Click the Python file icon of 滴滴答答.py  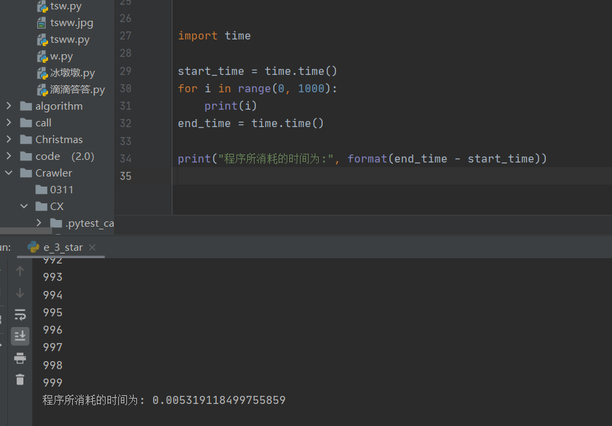tap(42, 90)
